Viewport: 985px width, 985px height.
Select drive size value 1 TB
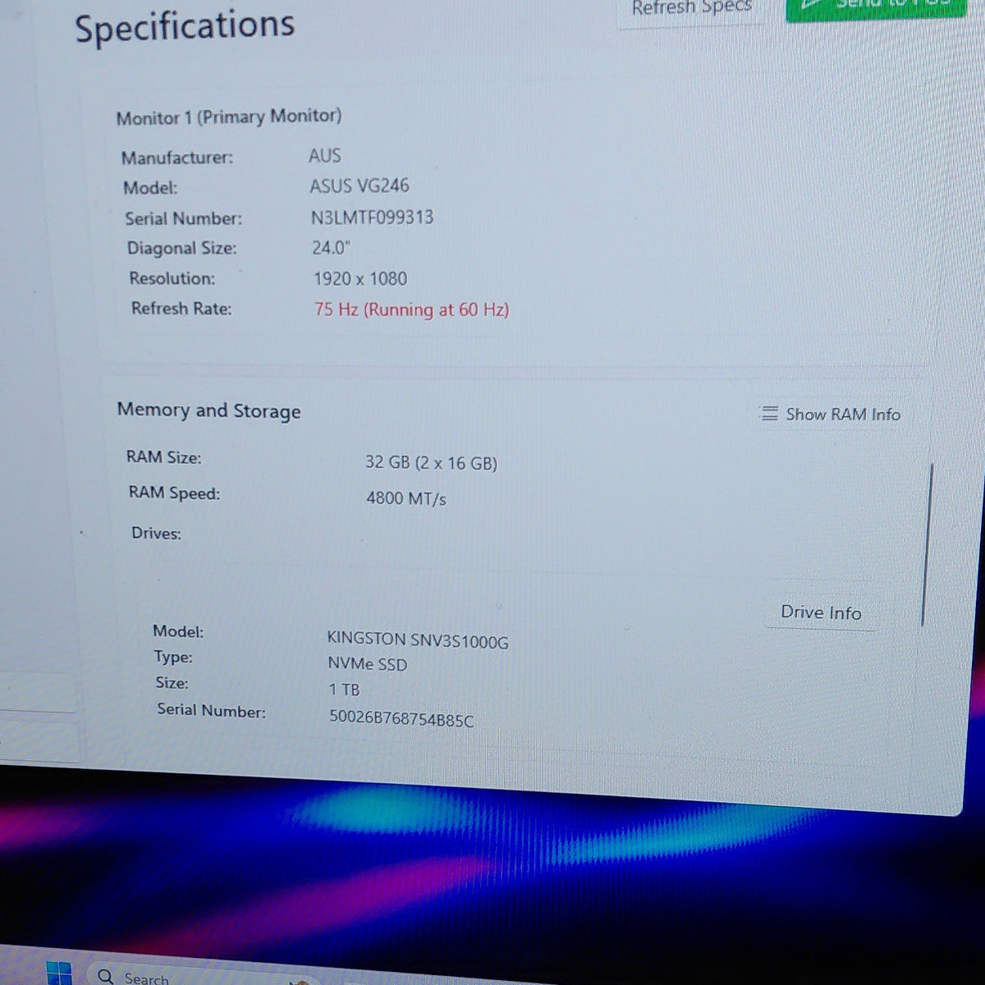click(345, 690)
